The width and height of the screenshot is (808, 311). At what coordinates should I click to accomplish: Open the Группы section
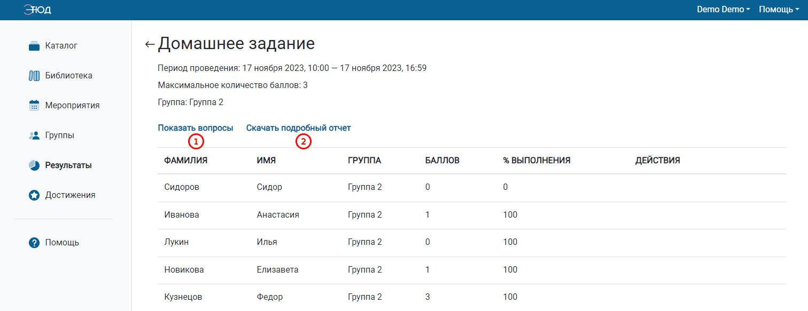pyautogui.click(x=59, y=135)
